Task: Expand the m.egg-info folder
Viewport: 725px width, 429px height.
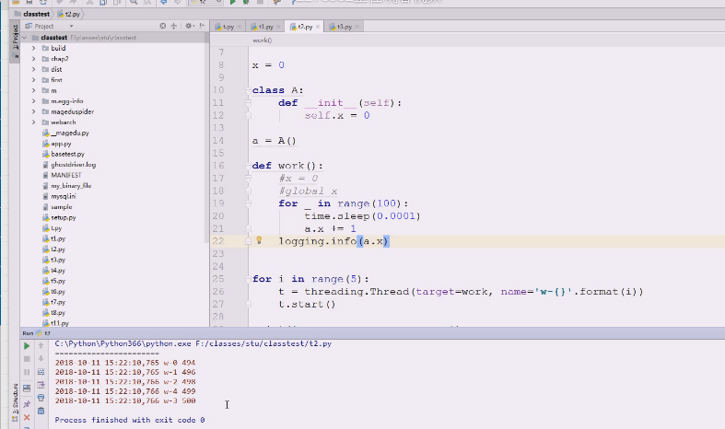Action: [33, 100]
